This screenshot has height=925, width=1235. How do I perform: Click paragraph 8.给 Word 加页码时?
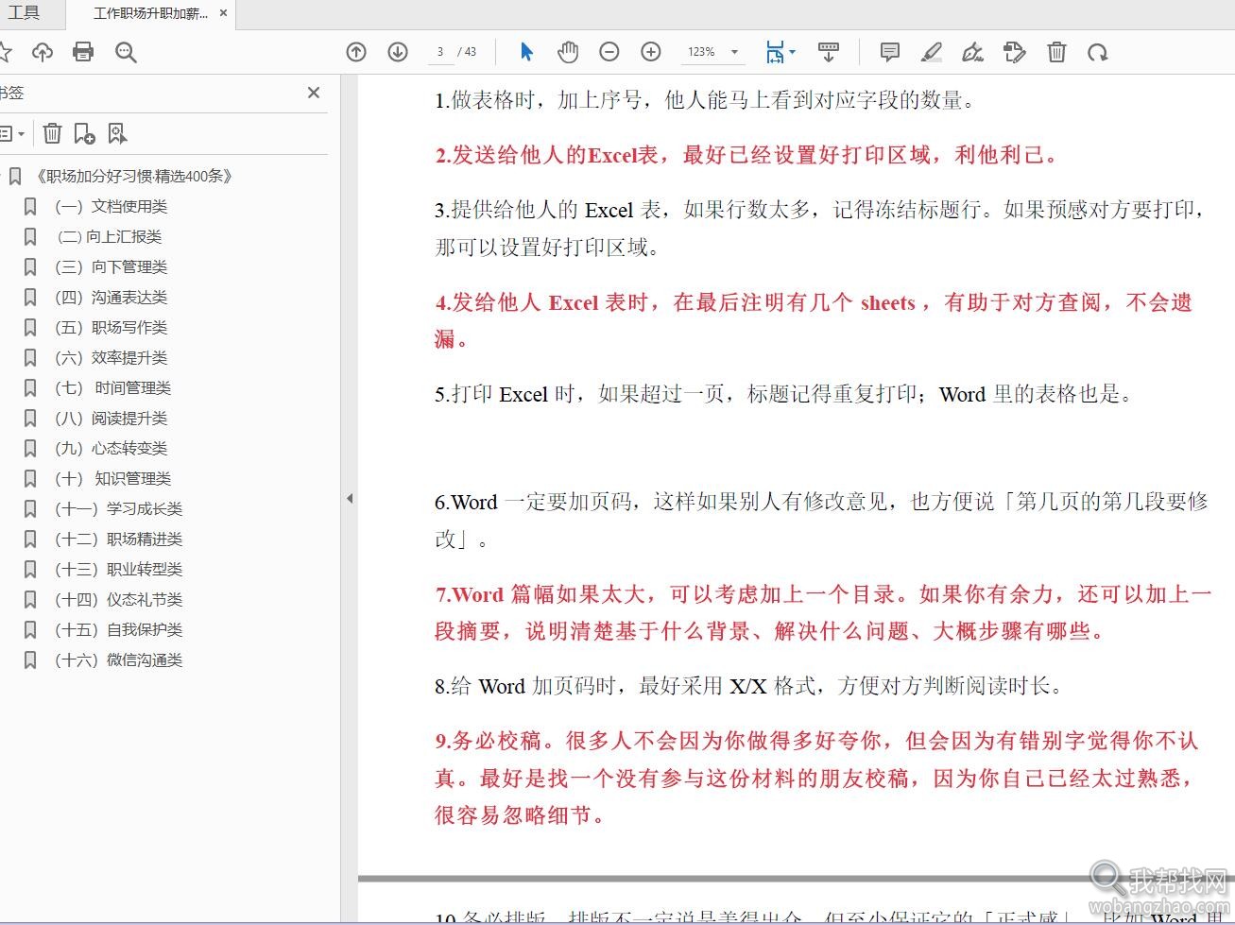coord(749,686)
